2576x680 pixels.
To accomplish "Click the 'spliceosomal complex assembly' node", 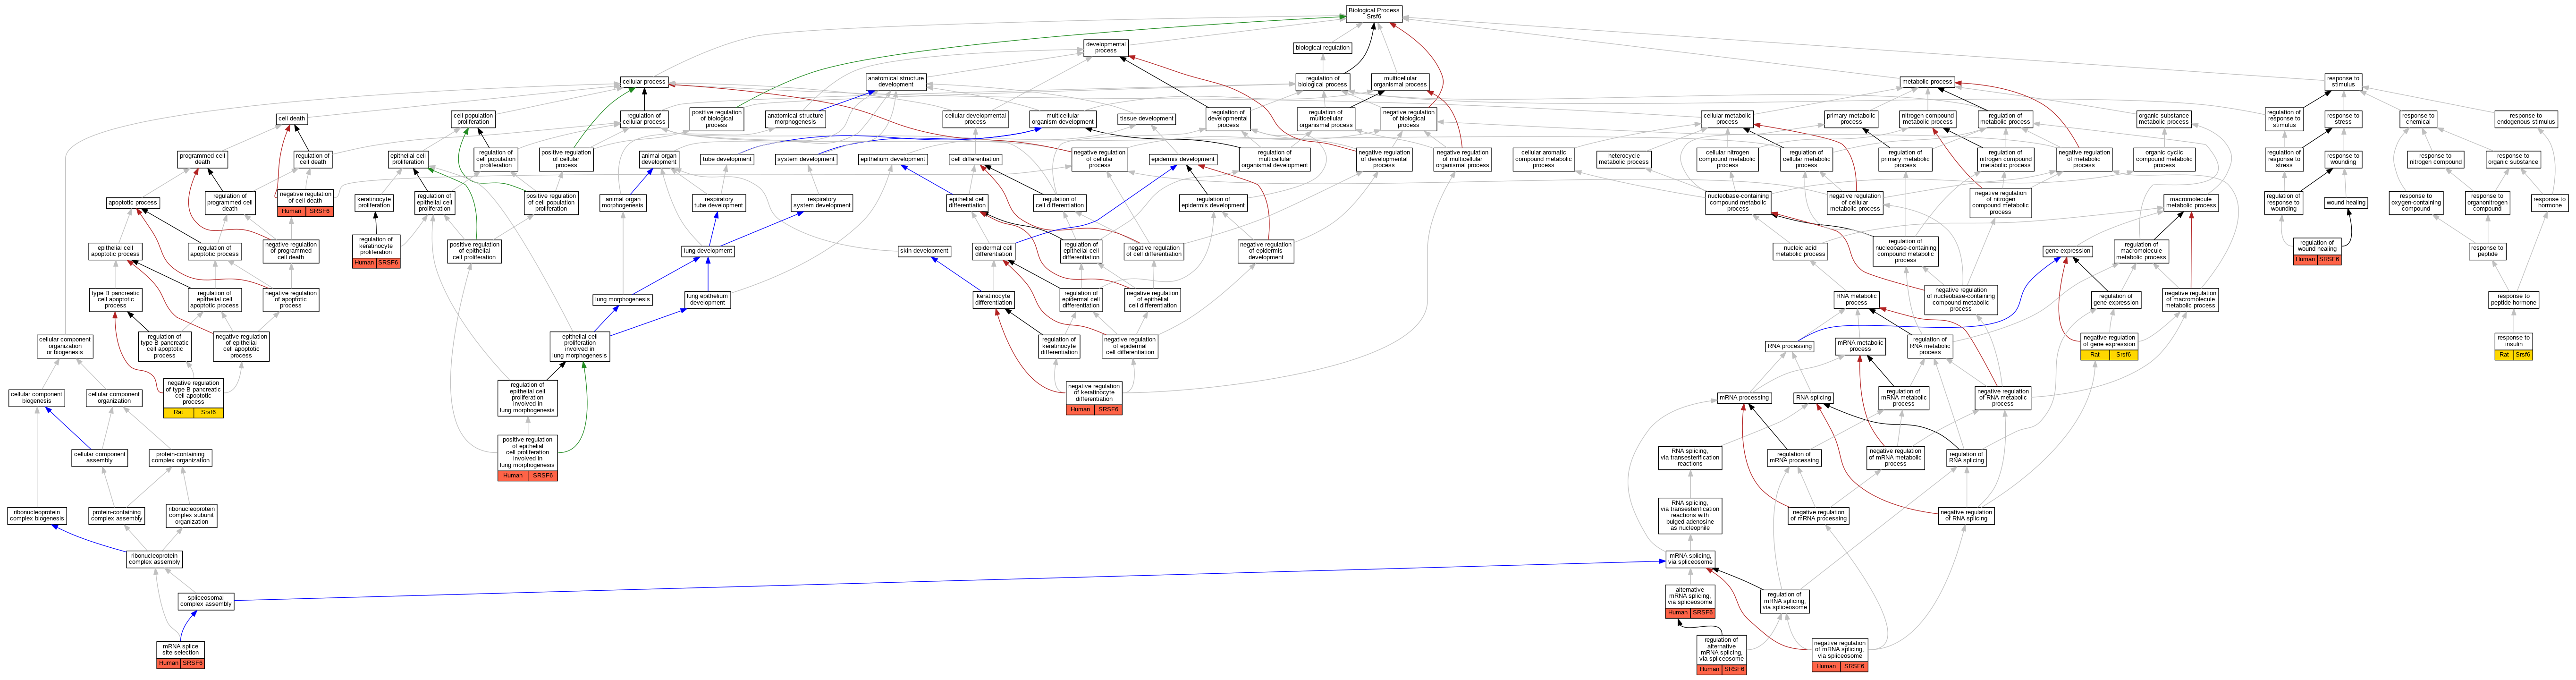I will coord(206,601).
